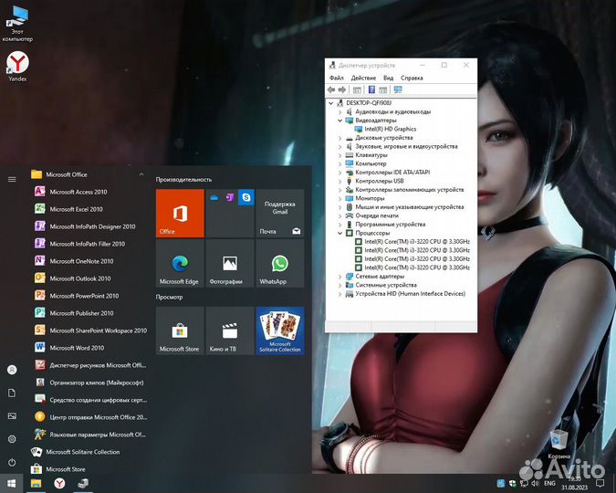Expand Сетевые адаптеры
The height and width of the screenshot is (493, 616).
click(x=339, y=277)
